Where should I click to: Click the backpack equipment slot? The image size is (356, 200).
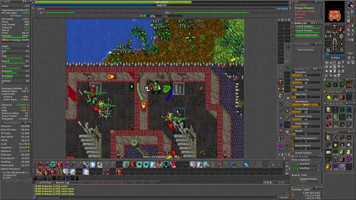pos(342,29)
